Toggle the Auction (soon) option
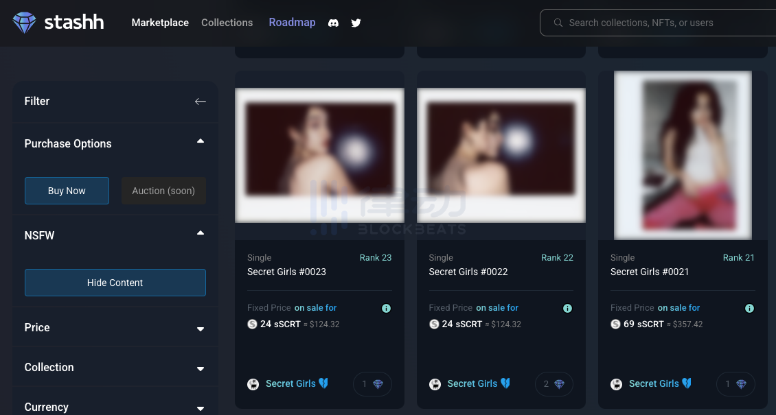The image size is (776, 415). coord(163,191)
